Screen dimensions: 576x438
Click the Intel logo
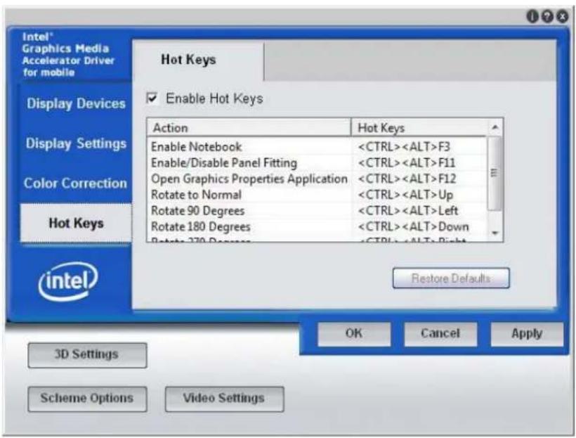pyautogui.click(x=68, y=281)
